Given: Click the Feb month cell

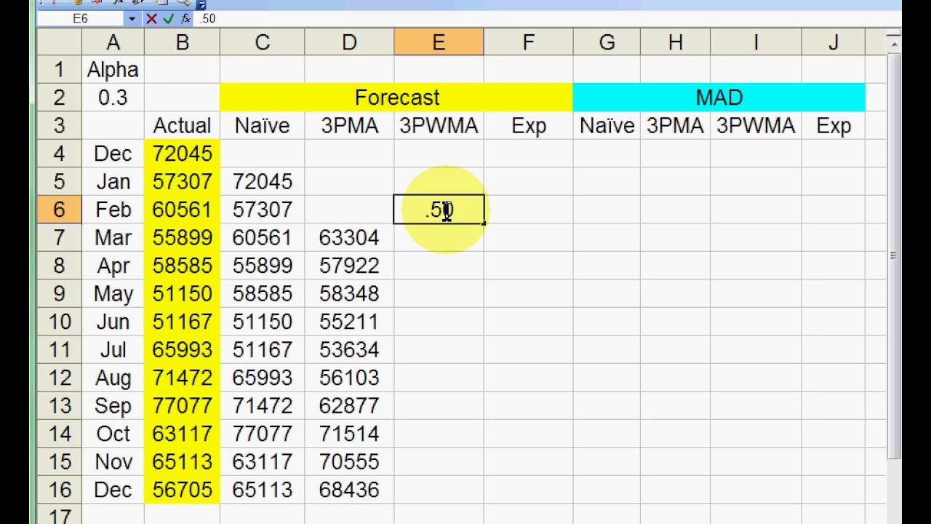Looking at the screenshot, I should coord(113,210).
